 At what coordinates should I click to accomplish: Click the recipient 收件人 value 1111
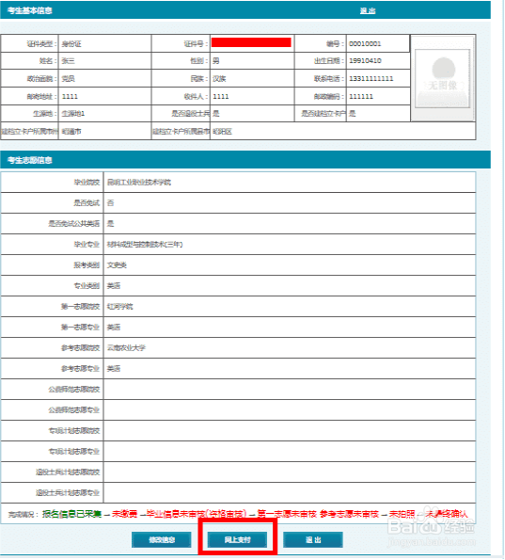point(221,96)
